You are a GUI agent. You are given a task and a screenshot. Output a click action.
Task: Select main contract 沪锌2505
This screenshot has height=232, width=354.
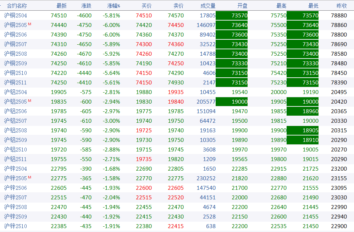pyautogui.click(x=15, y=178)
